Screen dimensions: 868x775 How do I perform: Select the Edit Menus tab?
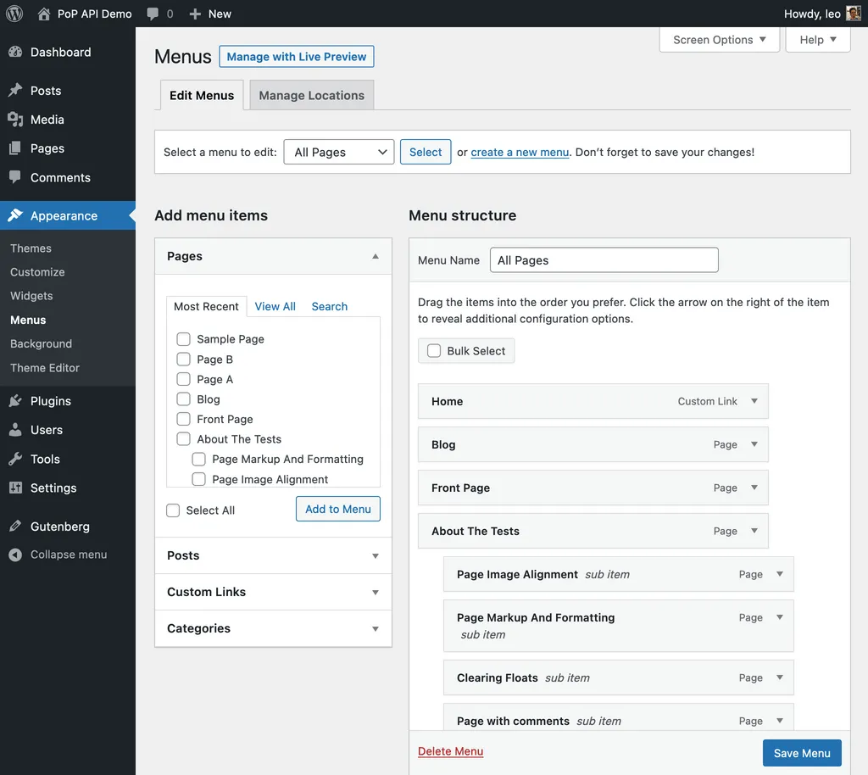pos(202,95)
